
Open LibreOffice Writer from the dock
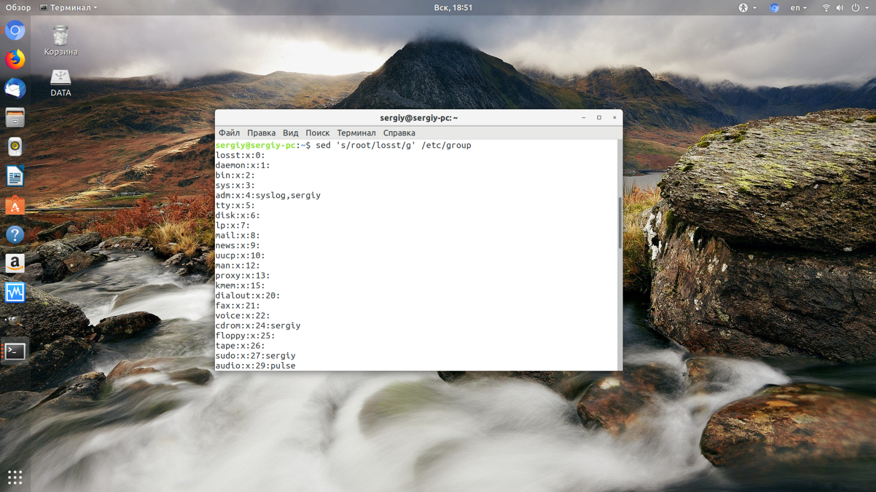(15, 176)
